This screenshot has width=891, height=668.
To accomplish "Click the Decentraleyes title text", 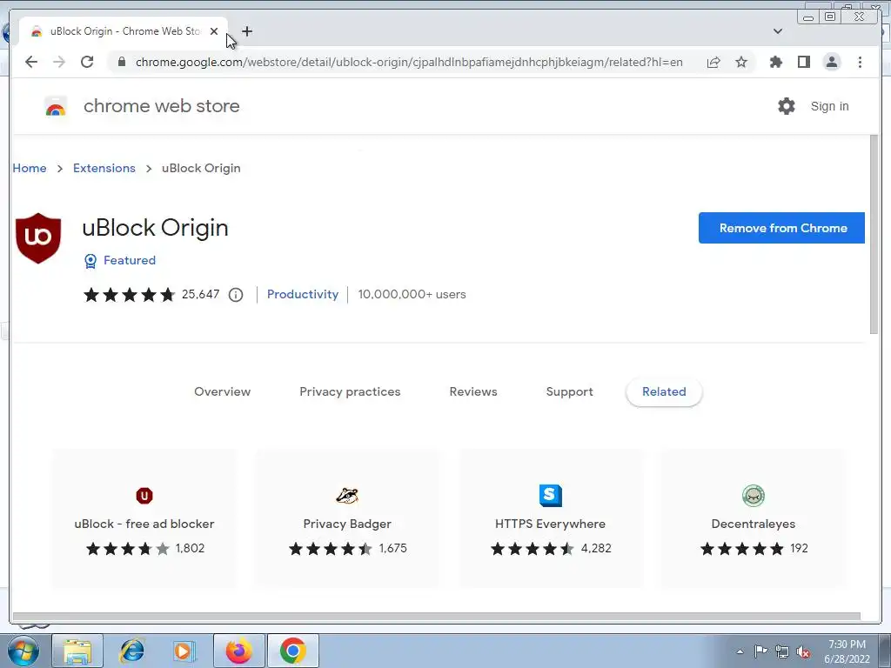I will click(753, 524).
